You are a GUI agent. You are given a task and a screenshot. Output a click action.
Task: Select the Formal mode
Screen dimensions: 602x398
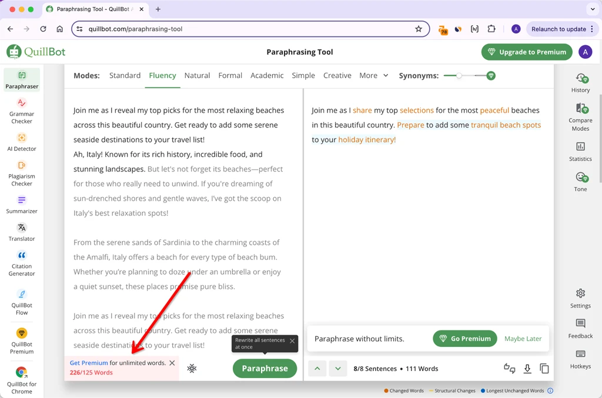pyautogui.click(x=230, y=76)
